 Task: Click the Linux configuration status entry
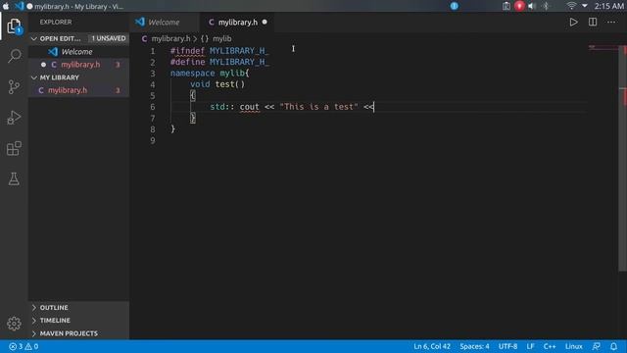574,346
